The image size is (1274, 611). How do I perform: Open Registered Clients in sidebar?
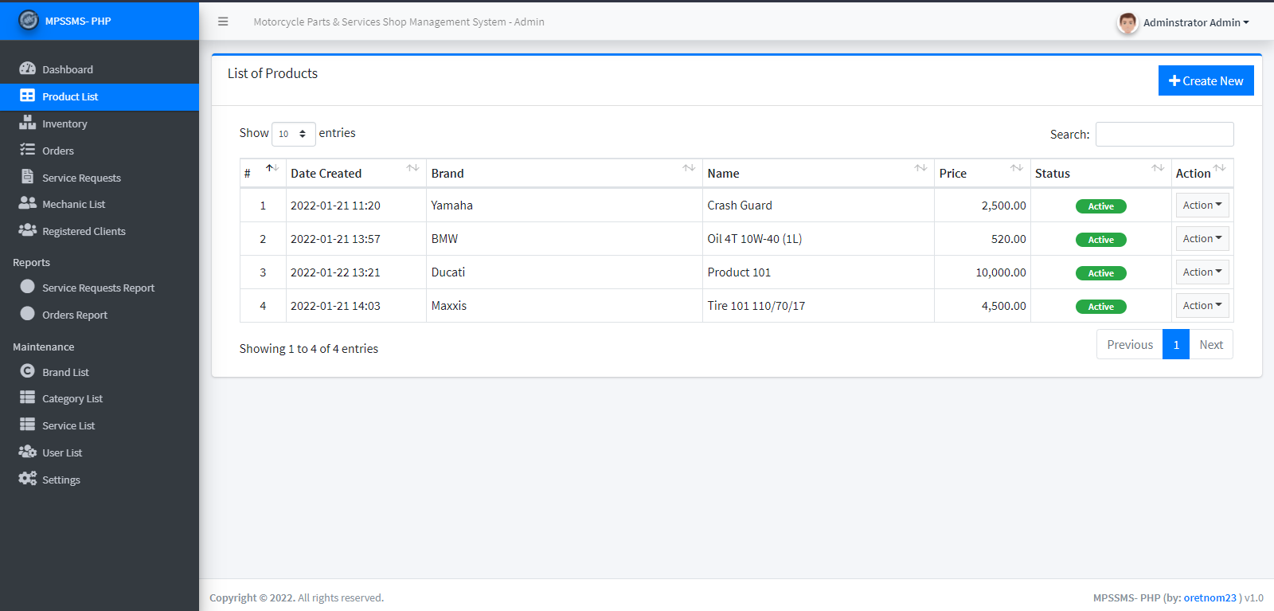click(x=100, y=231)
